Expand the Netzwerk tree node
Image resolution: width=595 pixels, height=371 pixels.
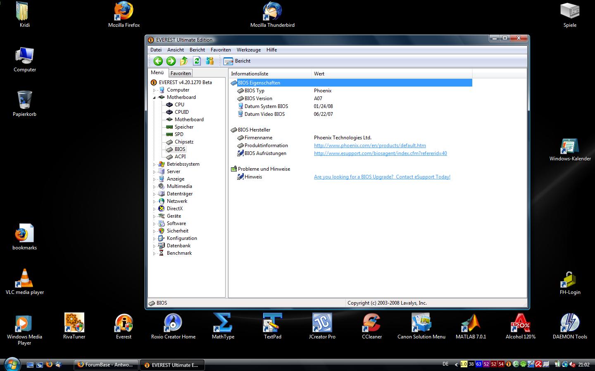pos(155,201)
